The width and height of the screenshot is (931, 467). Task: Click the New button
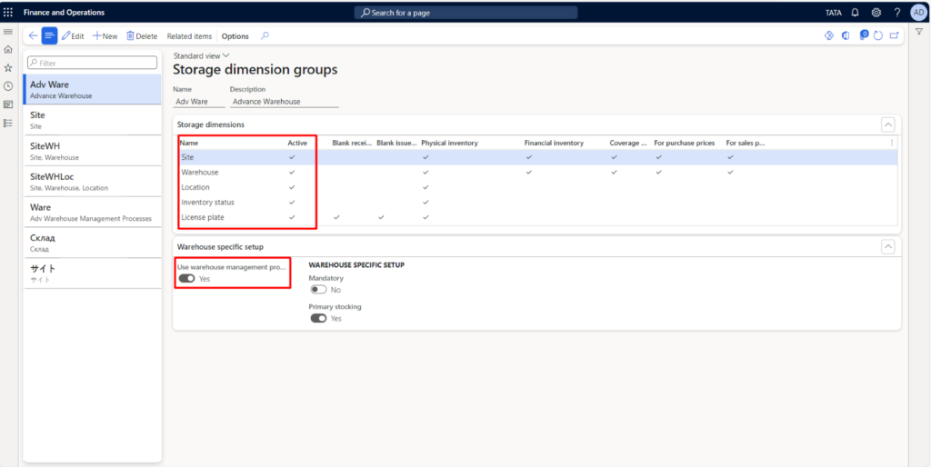coord(105,36)
